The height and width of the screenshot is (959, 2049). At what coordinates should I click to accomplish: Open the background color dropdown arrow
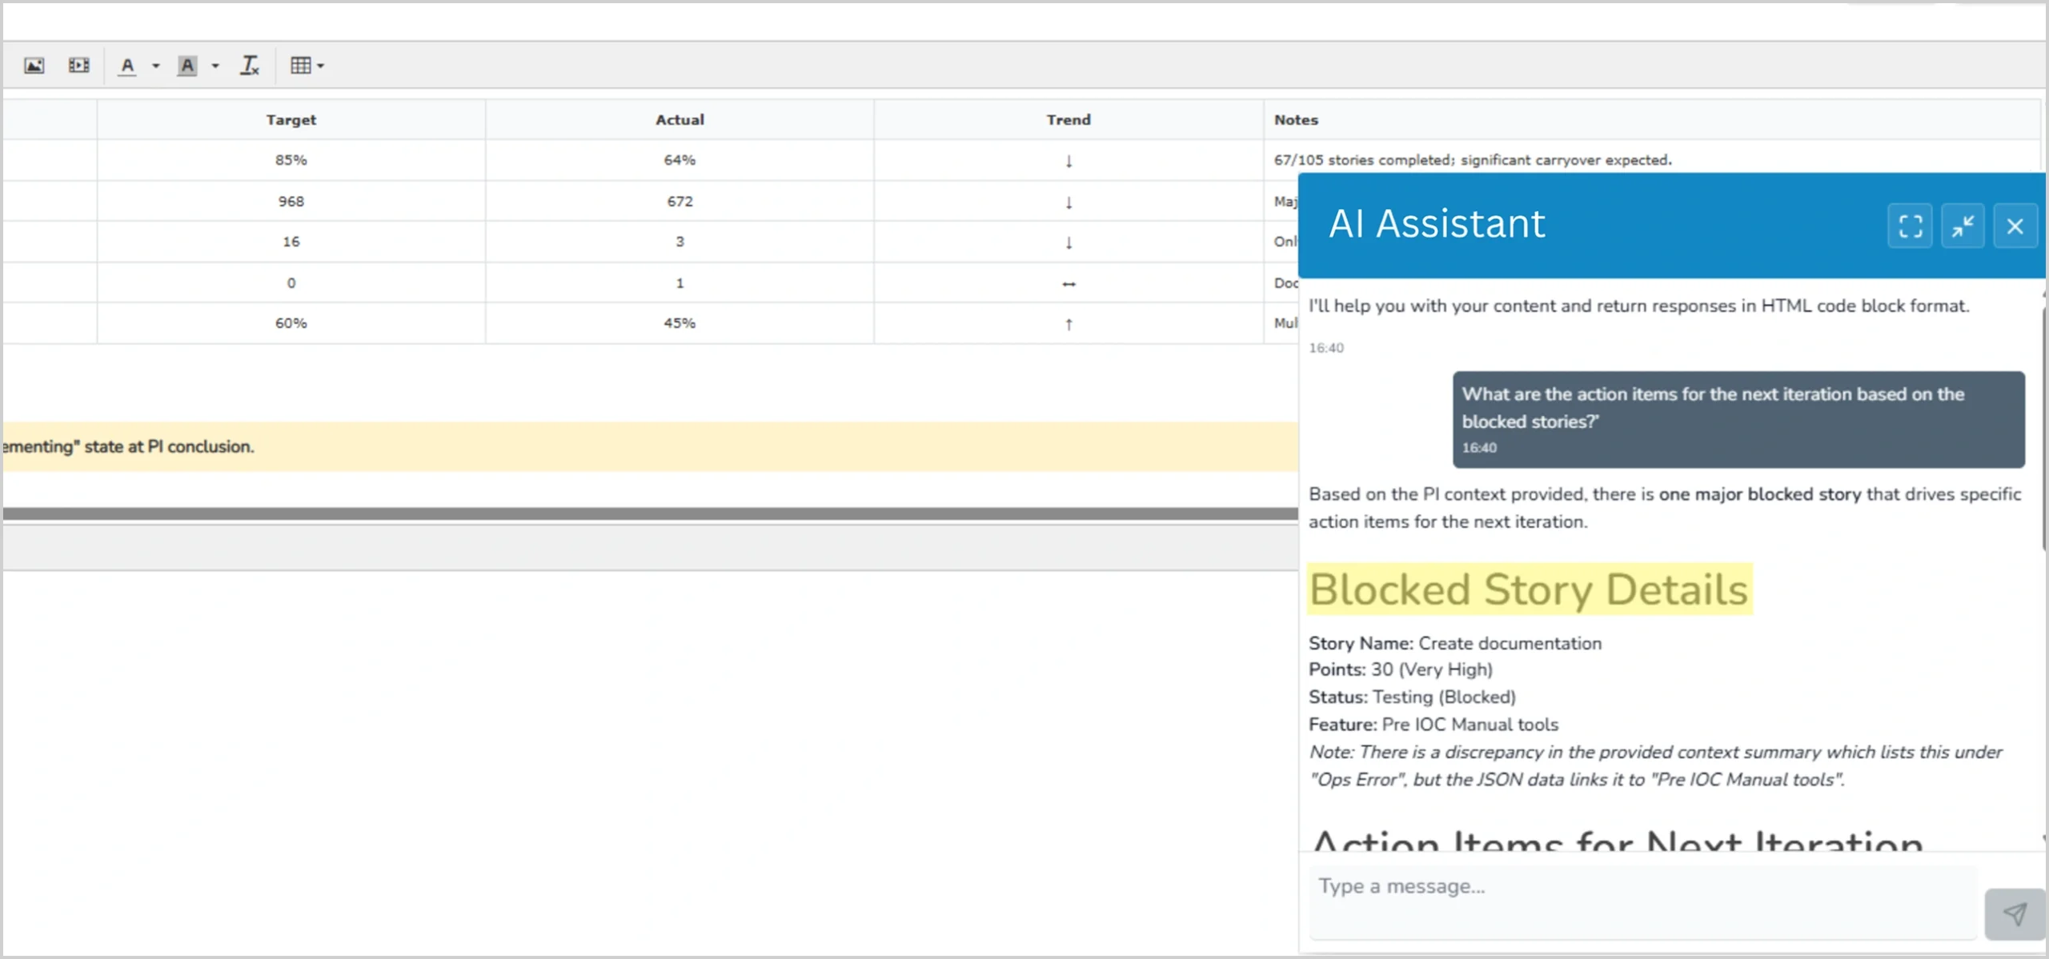[x=215, y=66]
